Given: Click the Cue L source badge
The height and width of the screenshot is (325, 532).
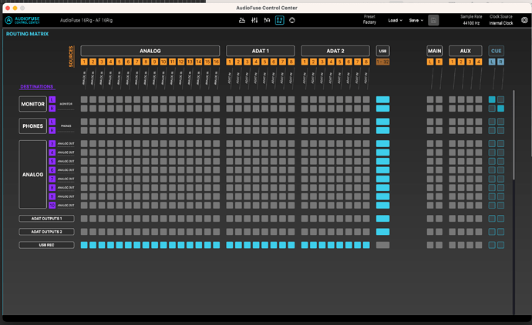Looking at the screenshot, I should coord(492,62).
